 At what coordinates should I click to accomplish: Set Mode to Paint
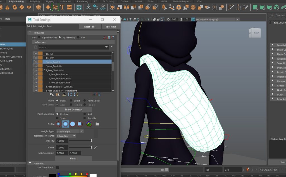click(x=57, y=101)
